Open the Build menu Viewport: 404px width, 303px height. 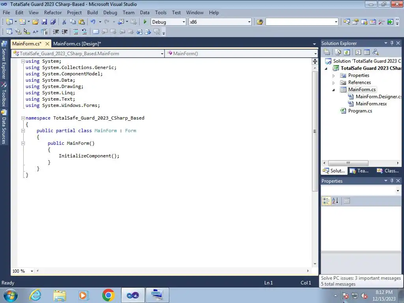(x=92, y=12)
